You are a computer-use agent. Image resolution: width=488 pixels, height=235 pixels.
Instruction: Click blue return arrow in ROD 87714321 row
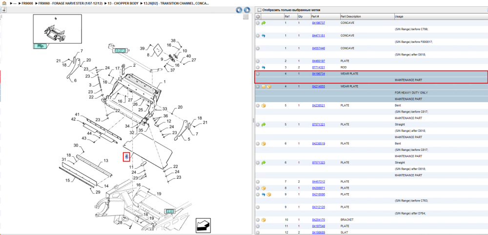click(264, 67)
